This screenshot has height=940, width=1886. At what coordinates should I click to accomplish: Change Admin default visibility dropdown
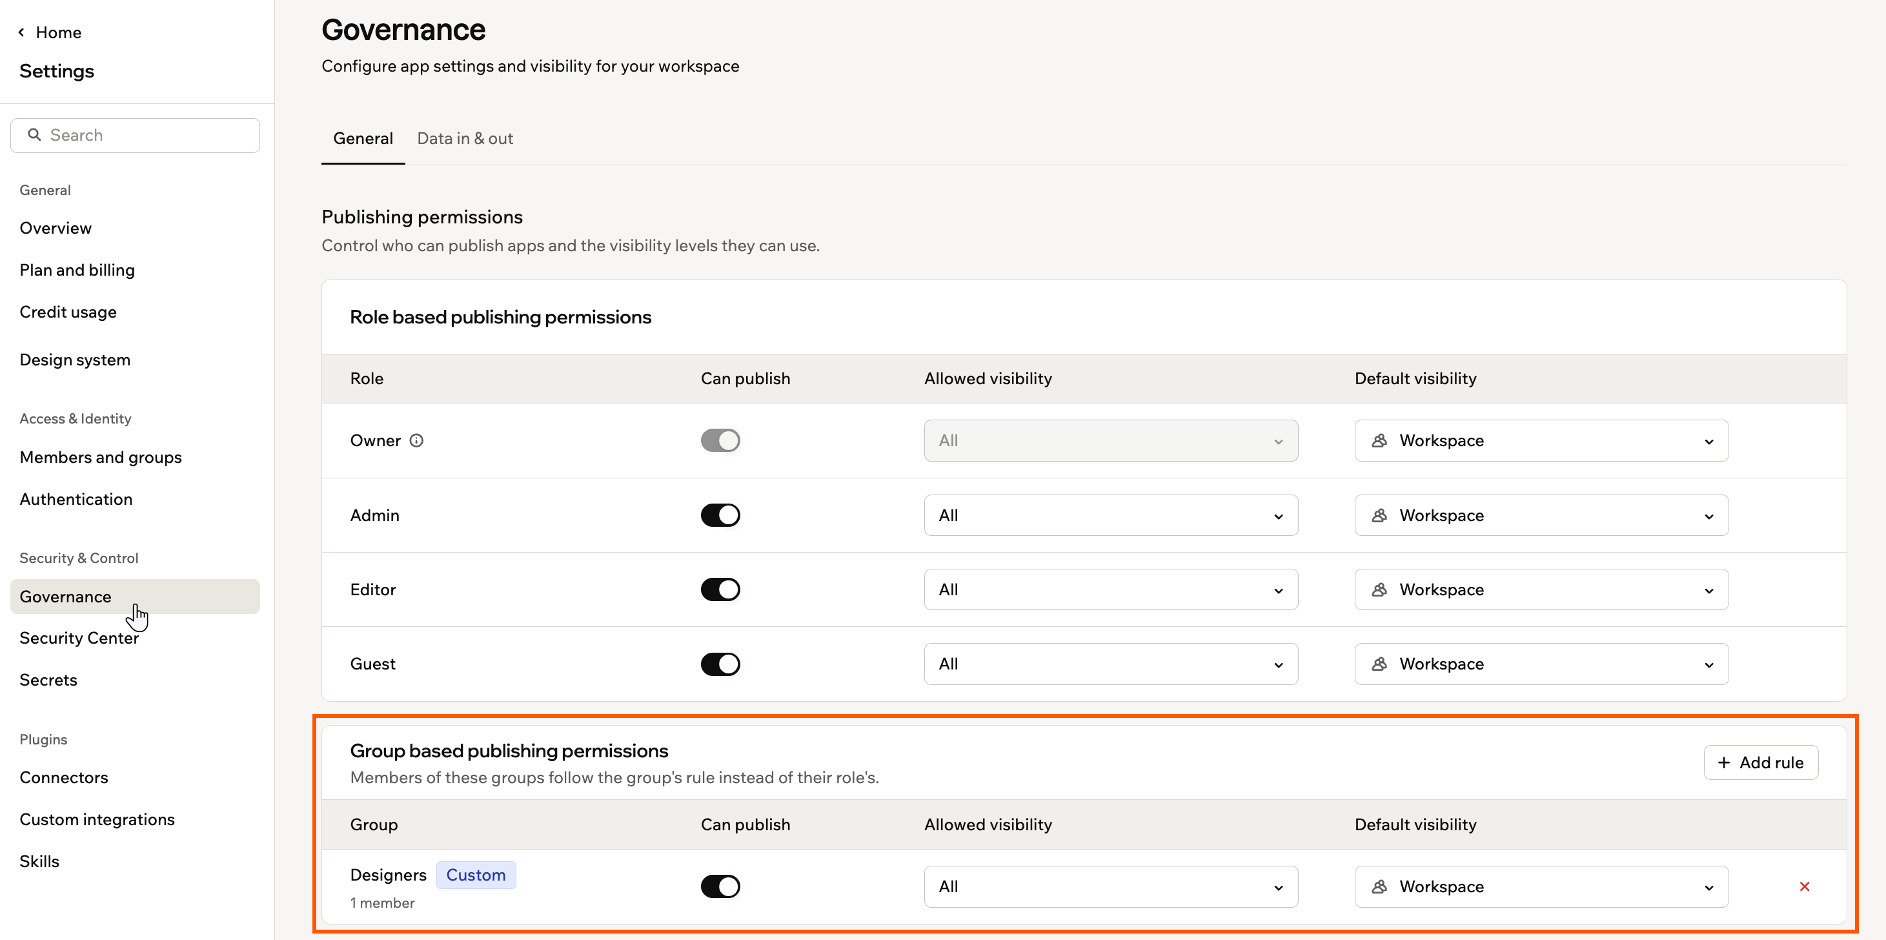pos(1541,515)
